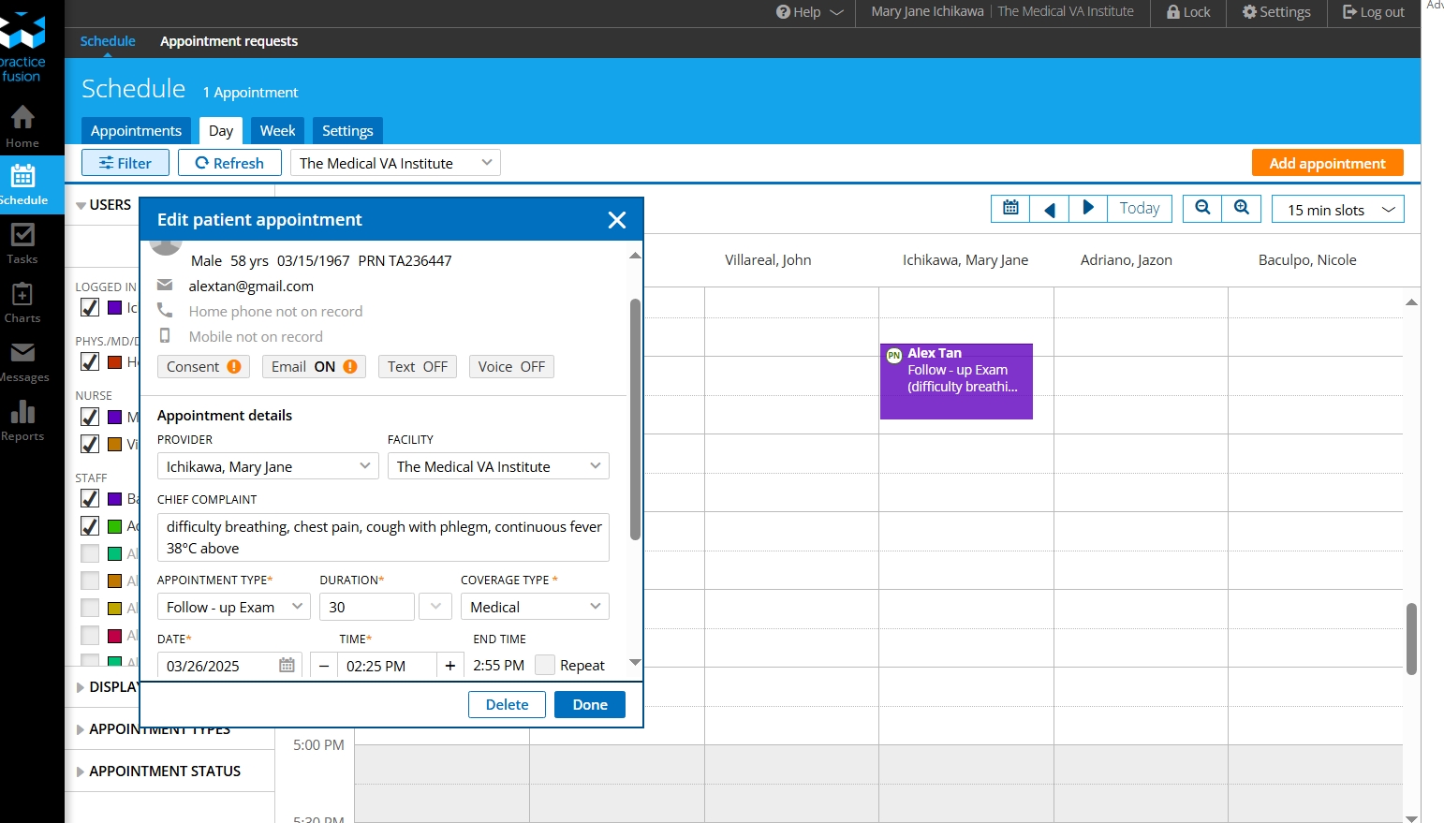Decrease appointment time with minus button

(x=324, y=666)
